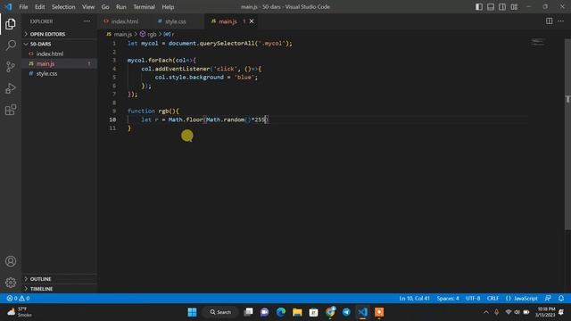Toggle the bottom panel layout icon
The height and width of the screenshot is (321, 571).
(x=491, y=7)
